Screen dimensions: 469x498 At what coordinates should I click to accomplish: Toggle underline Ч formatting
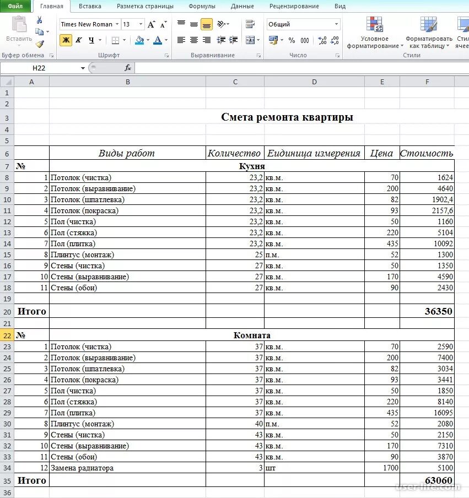(x=91, y=40)
